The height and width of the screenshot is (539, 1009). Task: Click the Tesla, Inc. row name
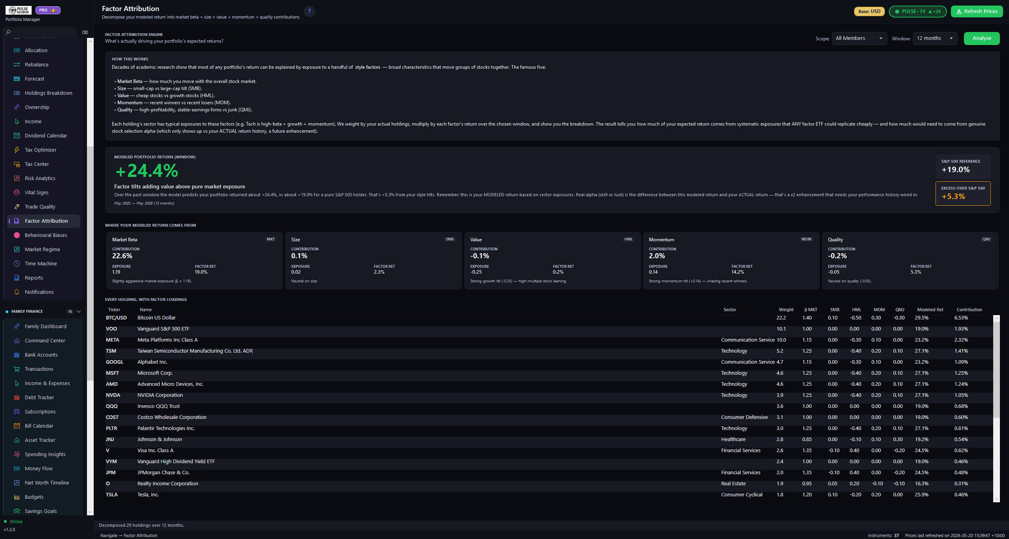click(148, 494)
